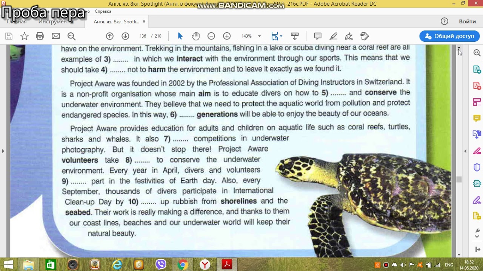Click the vertical scrollbar thumb
The image size is (483, 271).
click(459, 179)
